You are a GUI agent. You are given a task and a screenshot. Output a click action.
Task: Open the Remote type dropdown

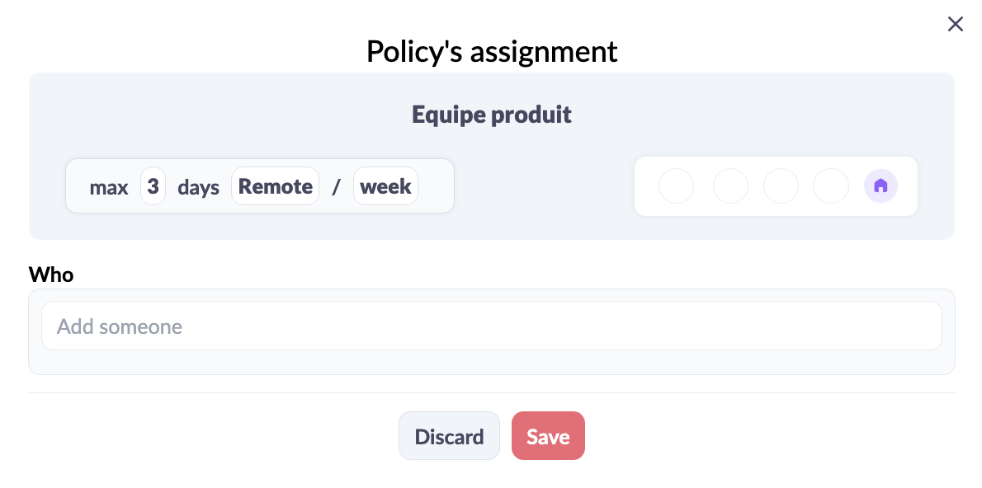276,186
